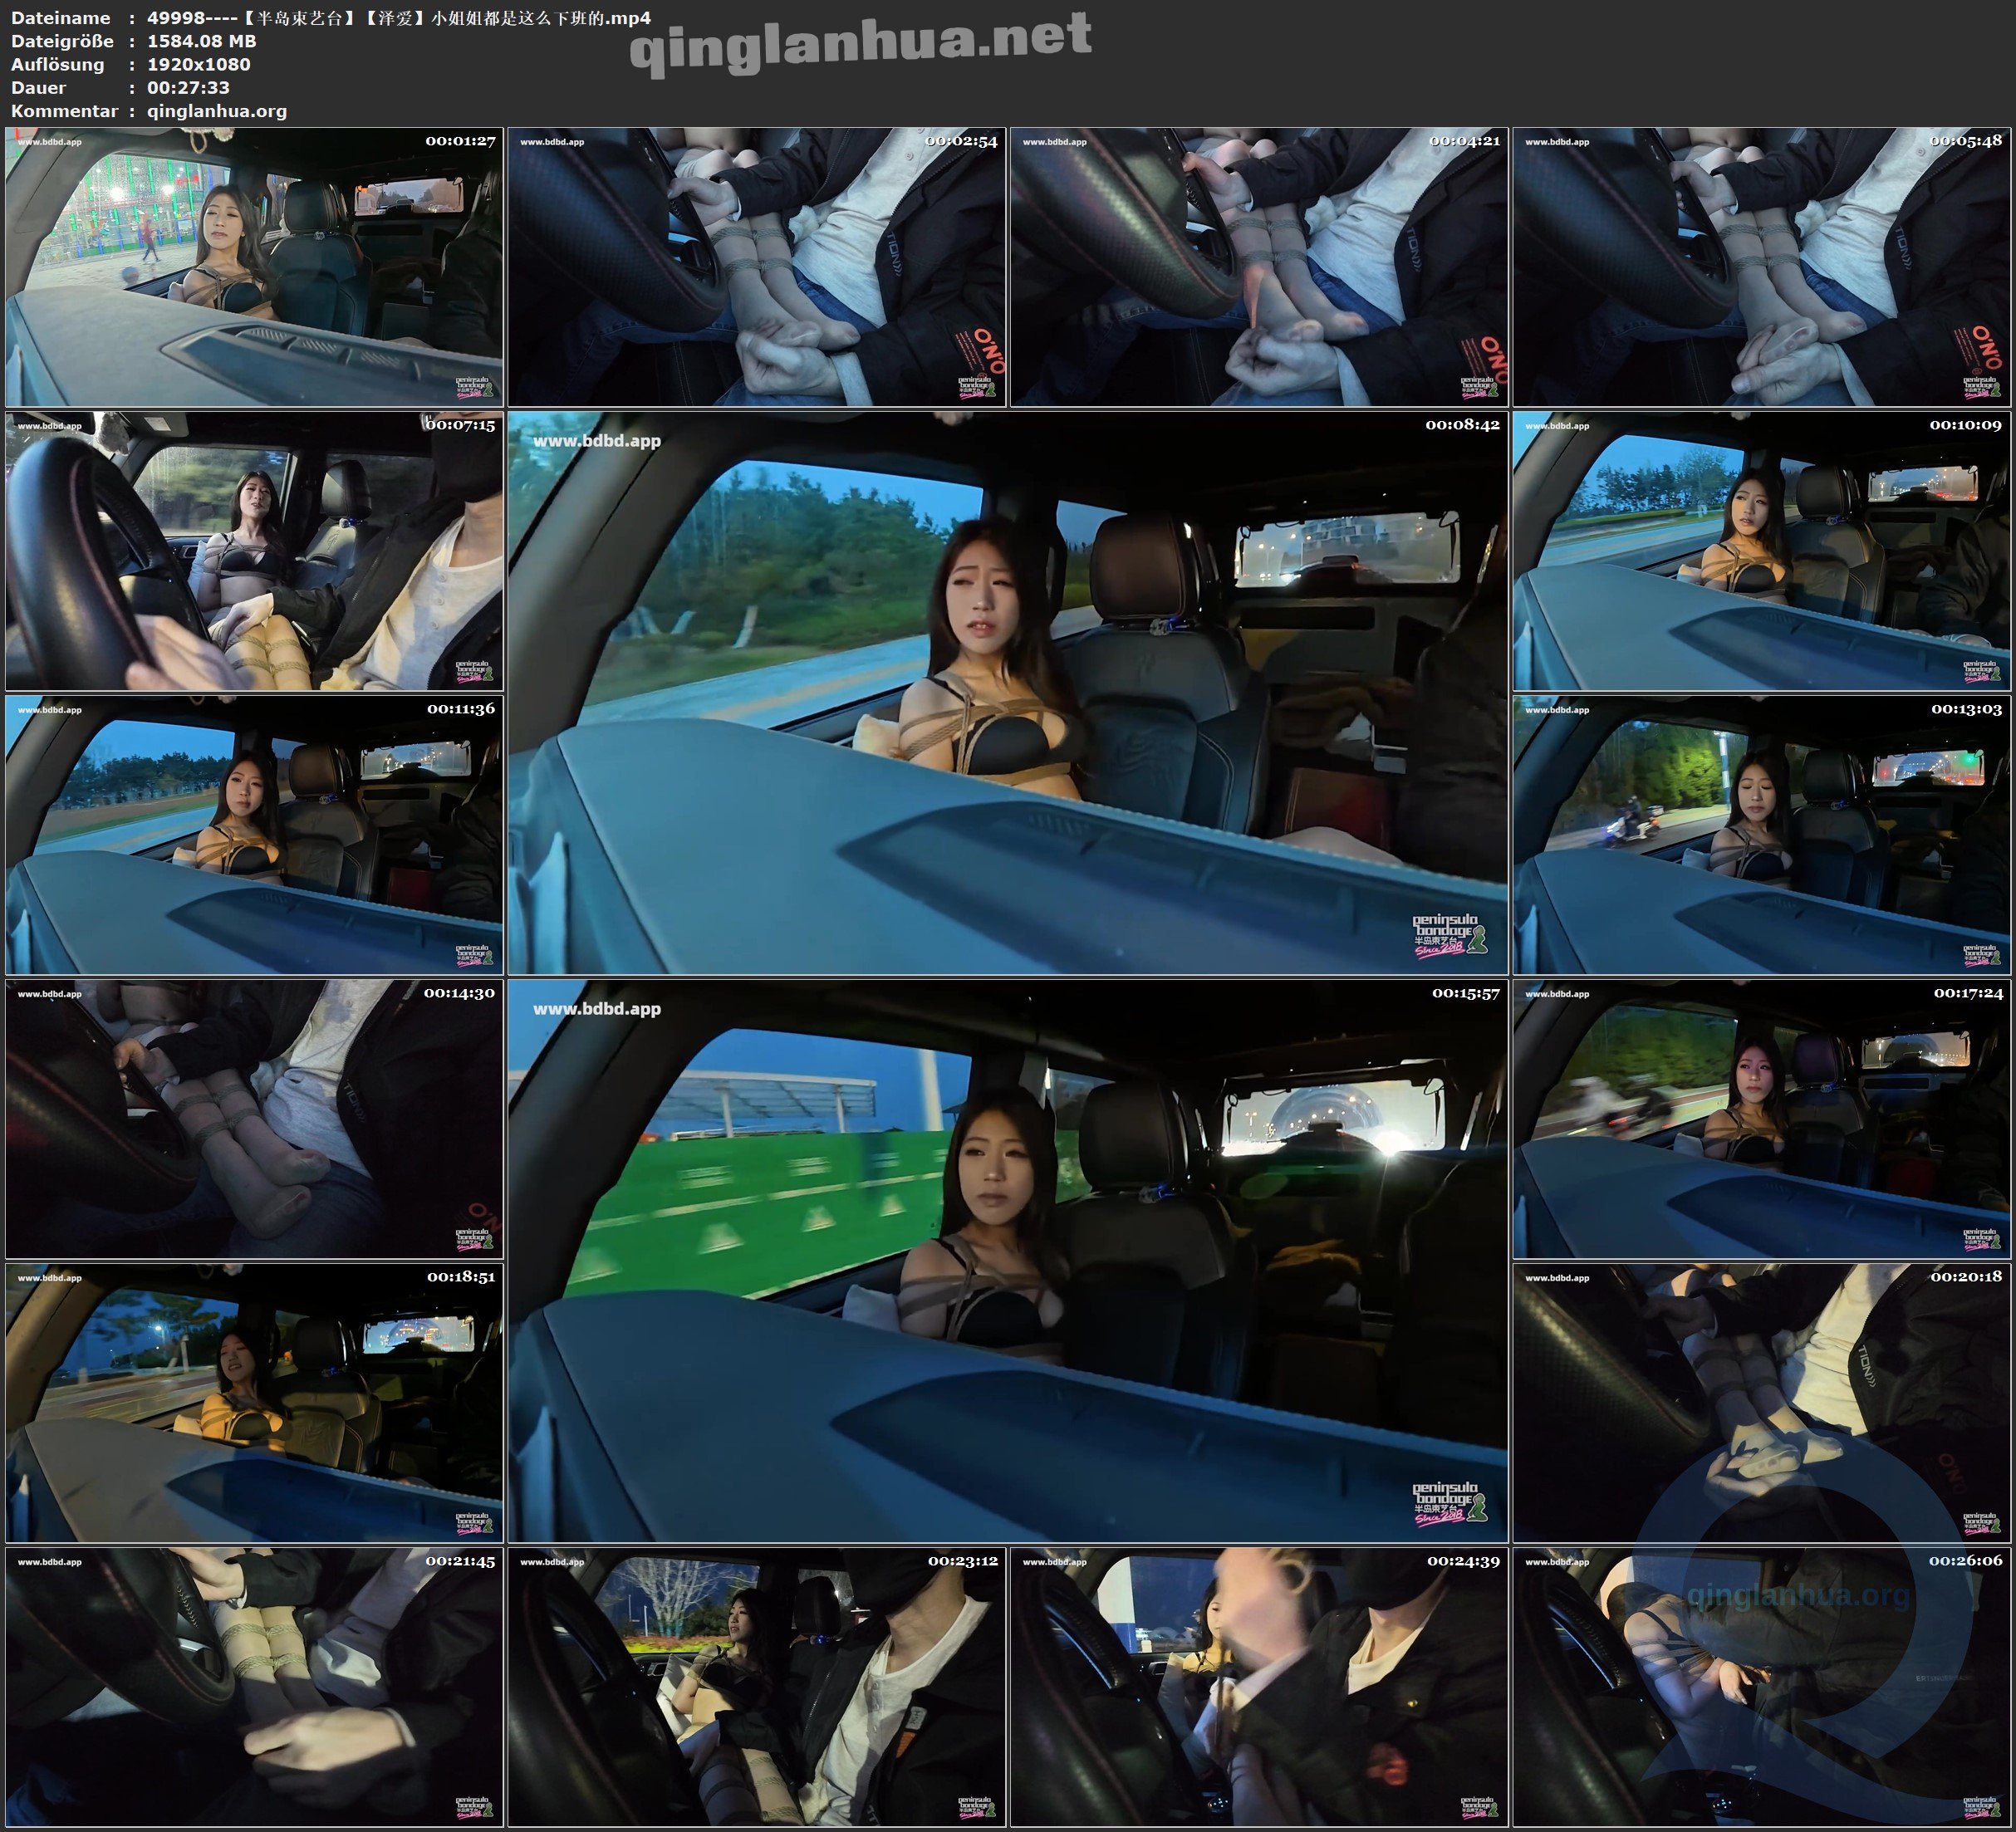Image resolution: width=2016 pixels, height=1832 pixels.
Task: Select the large frame at 00:15:57
Action: pyautogui.click(x=1007, y=1260)
